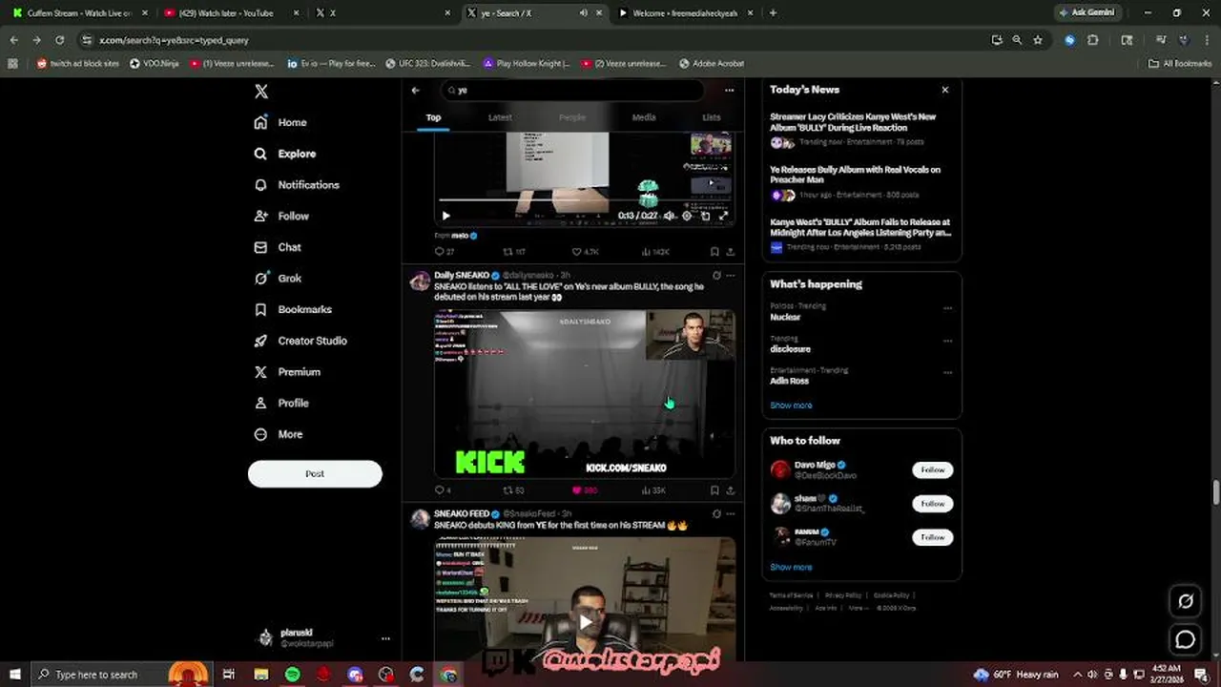Open the top video's settings gear
The height and width of the screenshot is (687, 1221).
click(687, 216)
